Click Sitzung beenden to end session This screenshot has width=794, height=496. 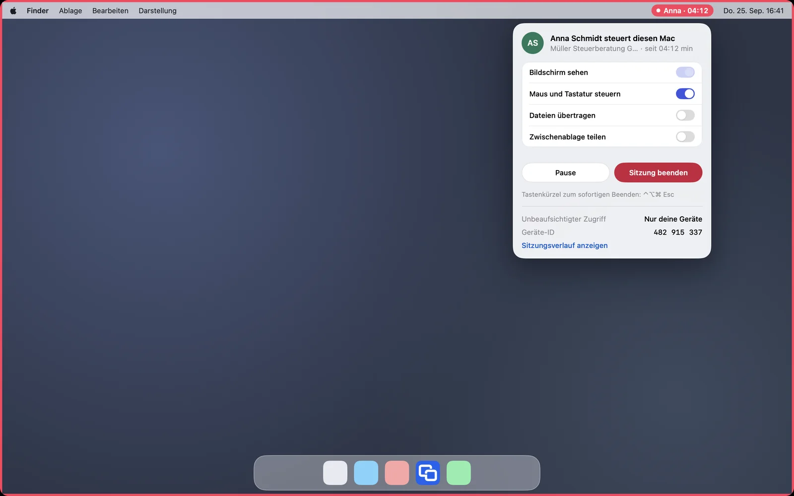pos(659,173)
